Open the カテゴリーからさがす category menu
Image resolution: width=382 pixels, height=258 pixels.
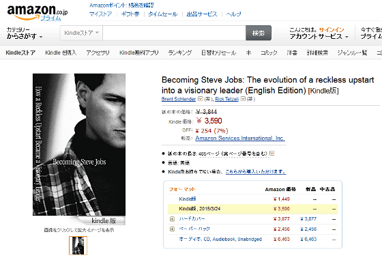tap(25, 33)
